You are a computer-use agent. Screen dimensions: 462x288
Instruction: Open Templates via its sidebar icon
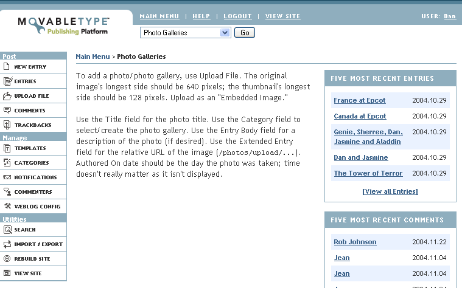(x=7, y=148)
